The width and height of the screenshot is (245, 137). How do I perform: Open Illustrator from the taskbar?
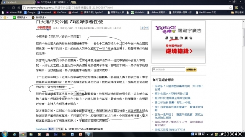point(64,134)
